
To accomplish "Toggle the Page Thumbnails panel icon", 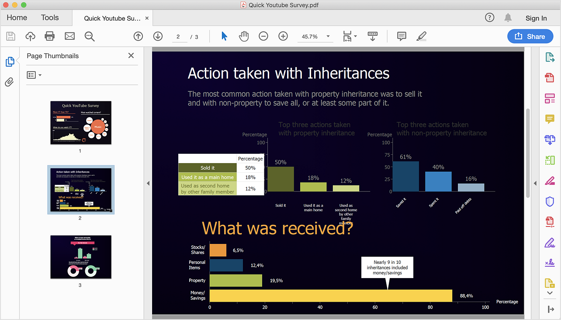I will (x=10, y=62).
